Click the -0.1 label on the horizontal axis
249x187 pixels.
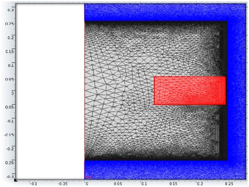(33, 184)
